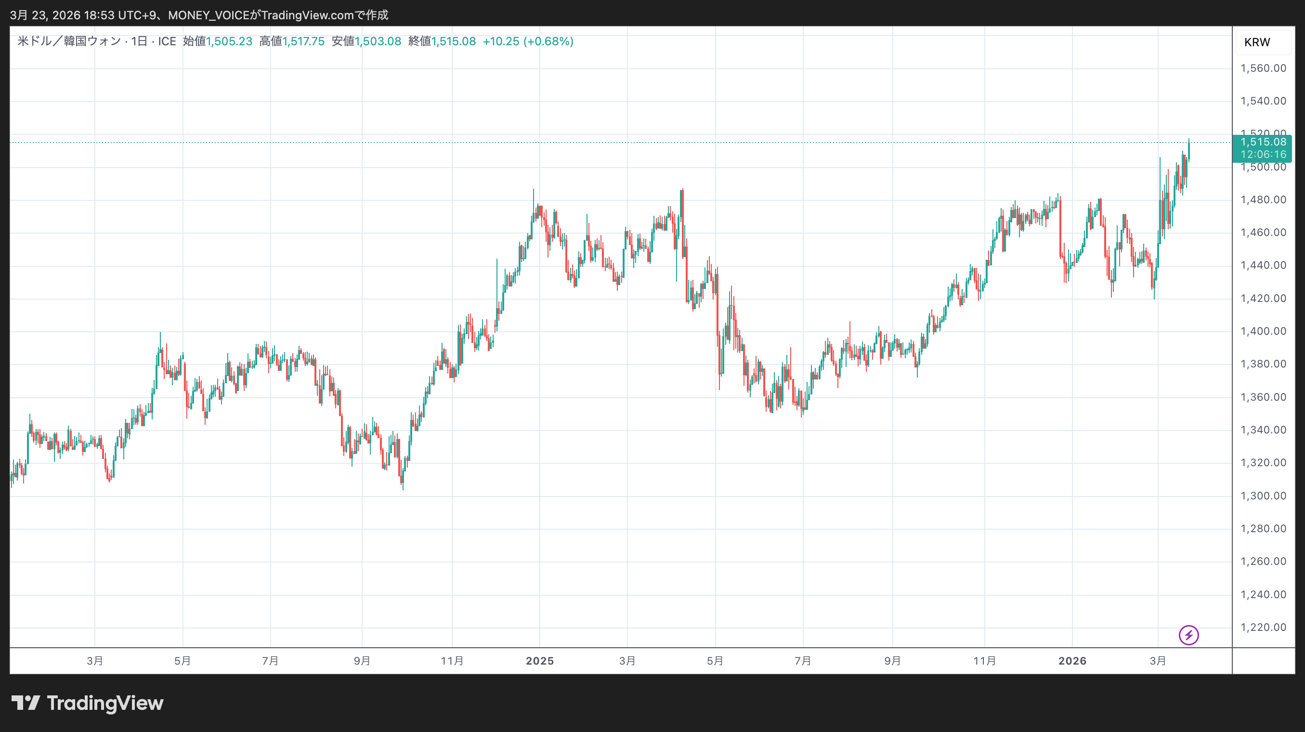The width and height of the screenshot is (1305, 732).
Task: Click the countdown timer 12:06:16 below price tag
Action: coord(1264,155)
